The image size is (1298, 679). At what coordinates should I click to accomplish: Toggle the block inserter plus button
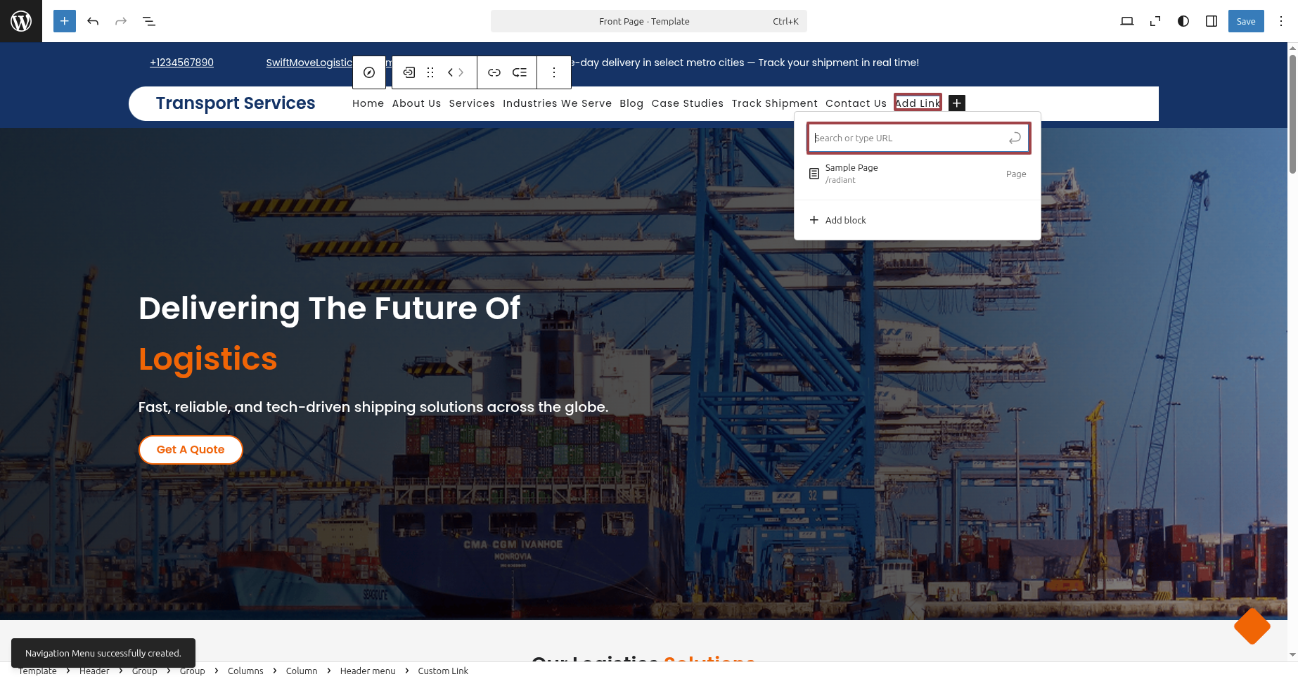(65, 21)
